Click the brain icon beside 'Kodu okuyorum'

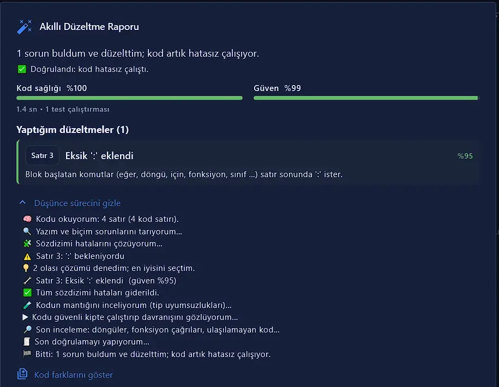click(x=27, y=219)
